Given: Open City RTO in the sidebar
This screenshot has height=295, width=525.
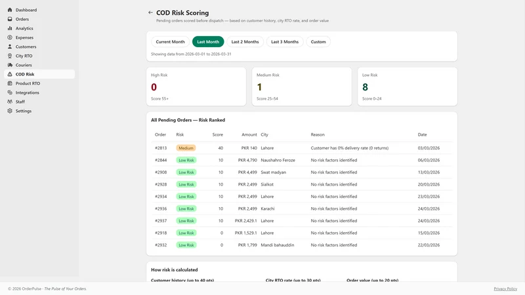Looking at the screenshot, I should pos(39,56).
